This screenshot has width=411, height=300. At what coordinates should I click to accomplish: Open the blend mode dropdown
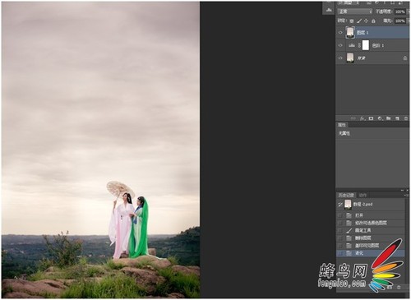click(355, 12)
